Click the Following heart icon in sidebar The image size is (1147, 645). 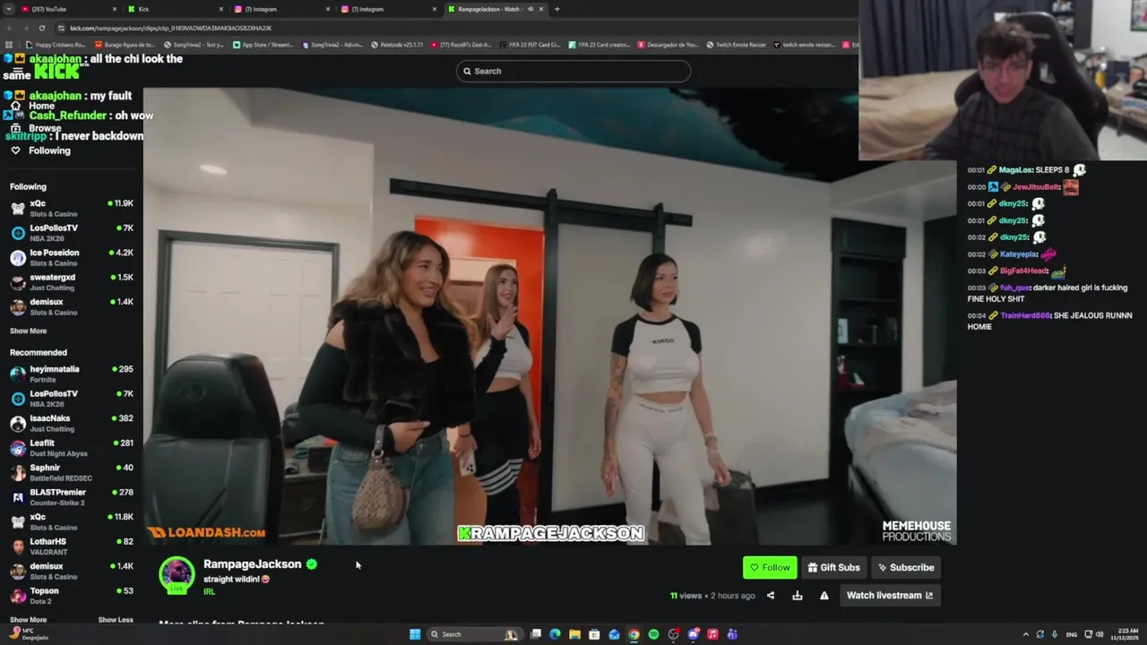15,150
